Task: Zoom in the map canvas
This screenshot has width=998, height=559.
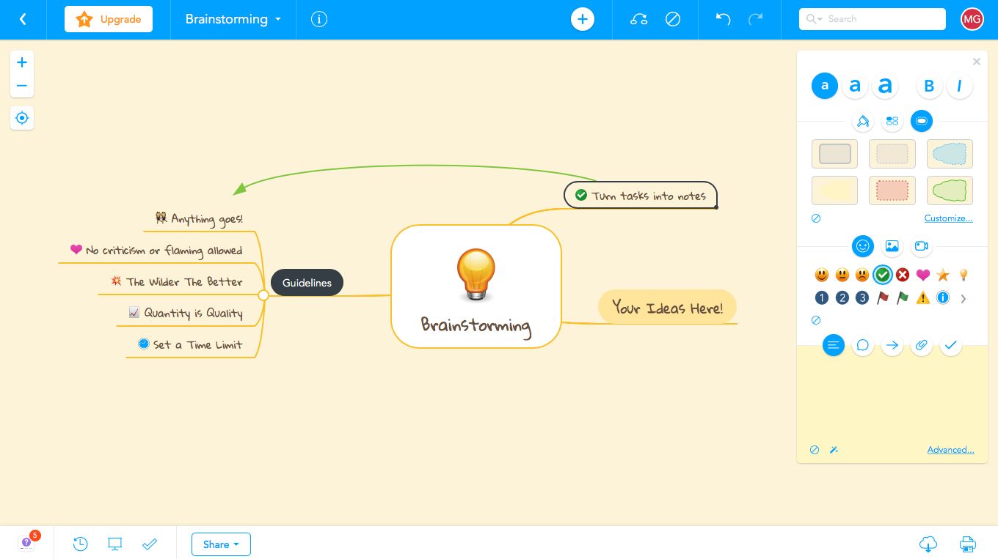Action: click(22, 63)
